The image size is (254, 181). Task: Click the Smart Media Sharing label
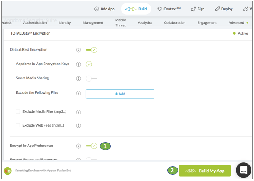(x=32, y=78)
